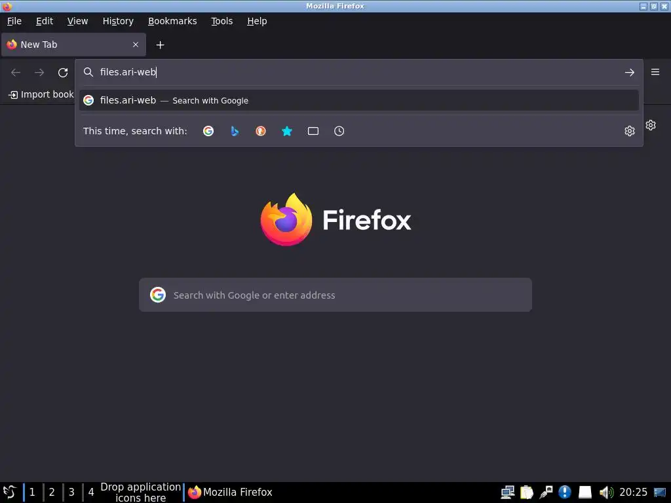Image resolution: width=671 pixels, height=503 pixels.
Task: Search history with the clock icon
Action: point(339,131)
